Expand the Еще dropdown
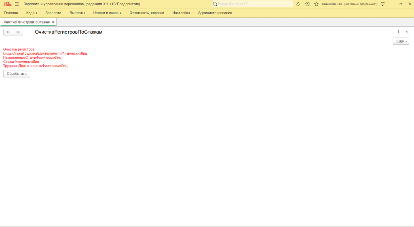Screen dimensions: 414x227 coord(401,41)
